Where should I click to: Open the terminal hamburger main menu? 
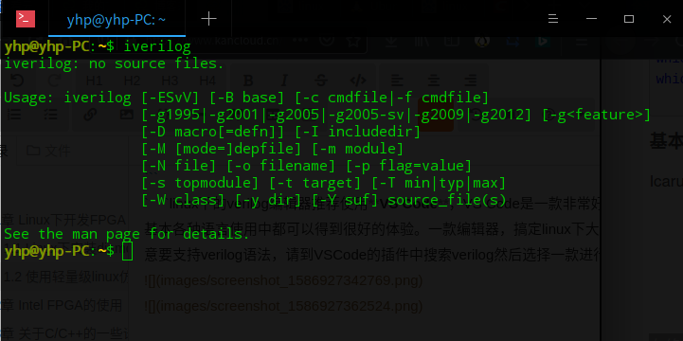(553, 19)
